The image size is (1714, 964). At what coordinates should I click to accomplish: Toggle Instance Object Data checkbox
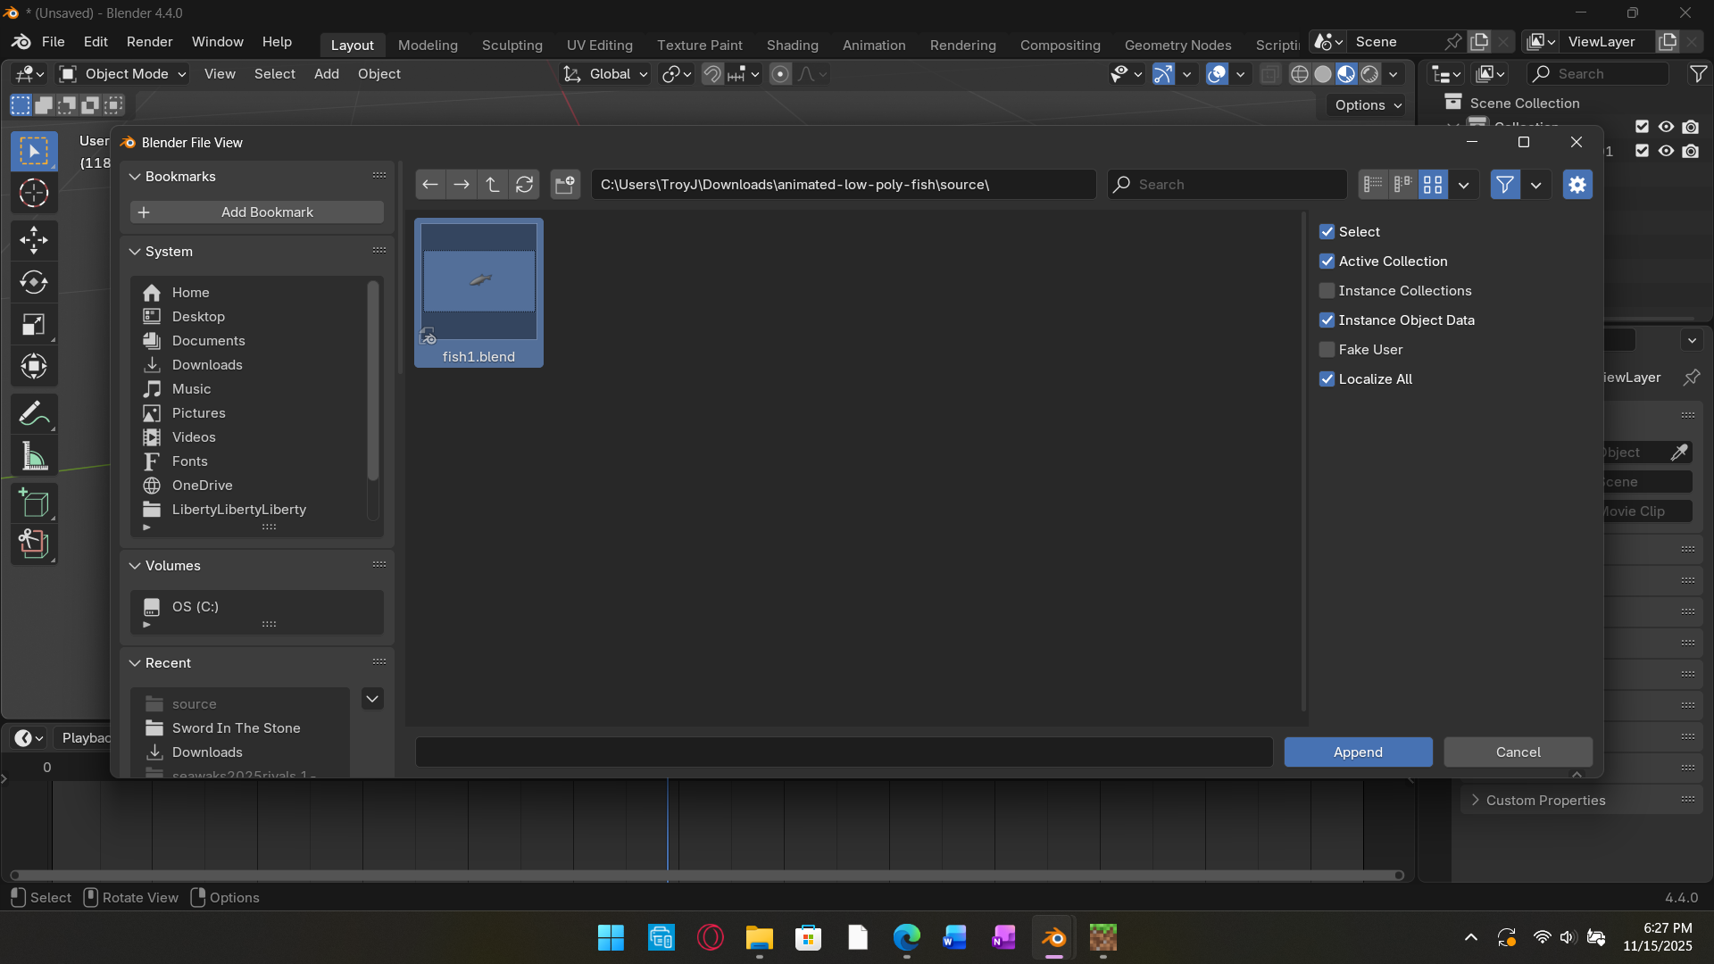(1327, 320)
